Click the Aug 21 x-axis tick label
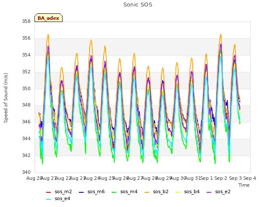This screenshot has width=276, height=207. (x=48, y=178)
